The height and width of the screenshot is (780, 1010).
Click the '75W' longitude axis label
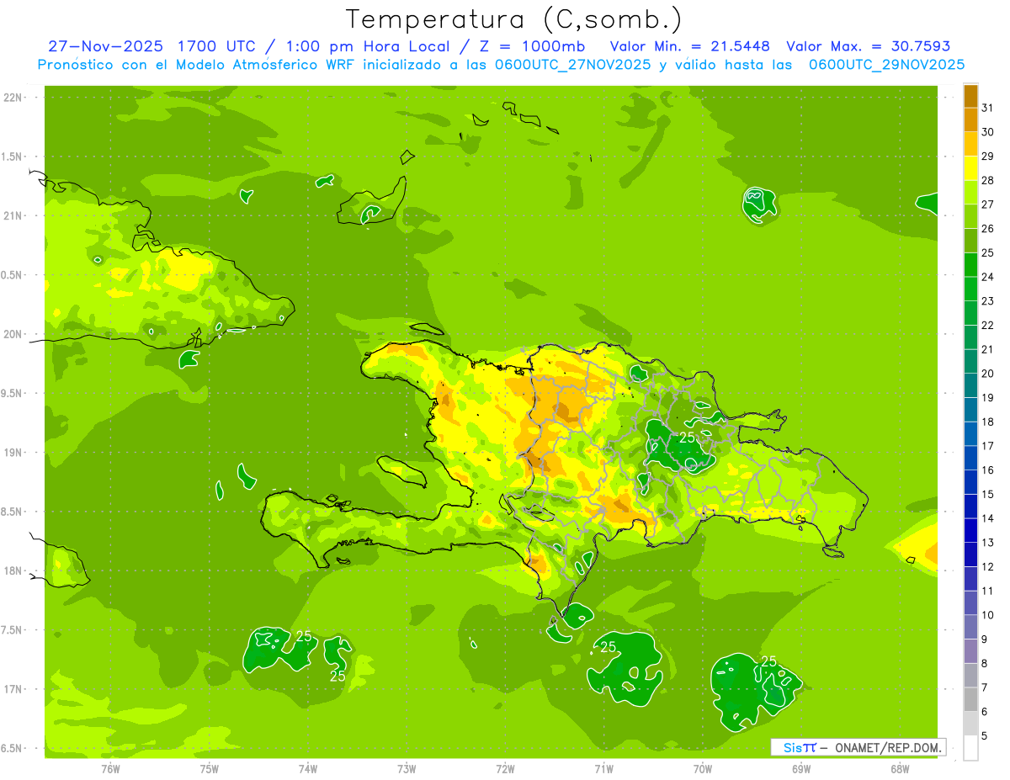(210, 768)
